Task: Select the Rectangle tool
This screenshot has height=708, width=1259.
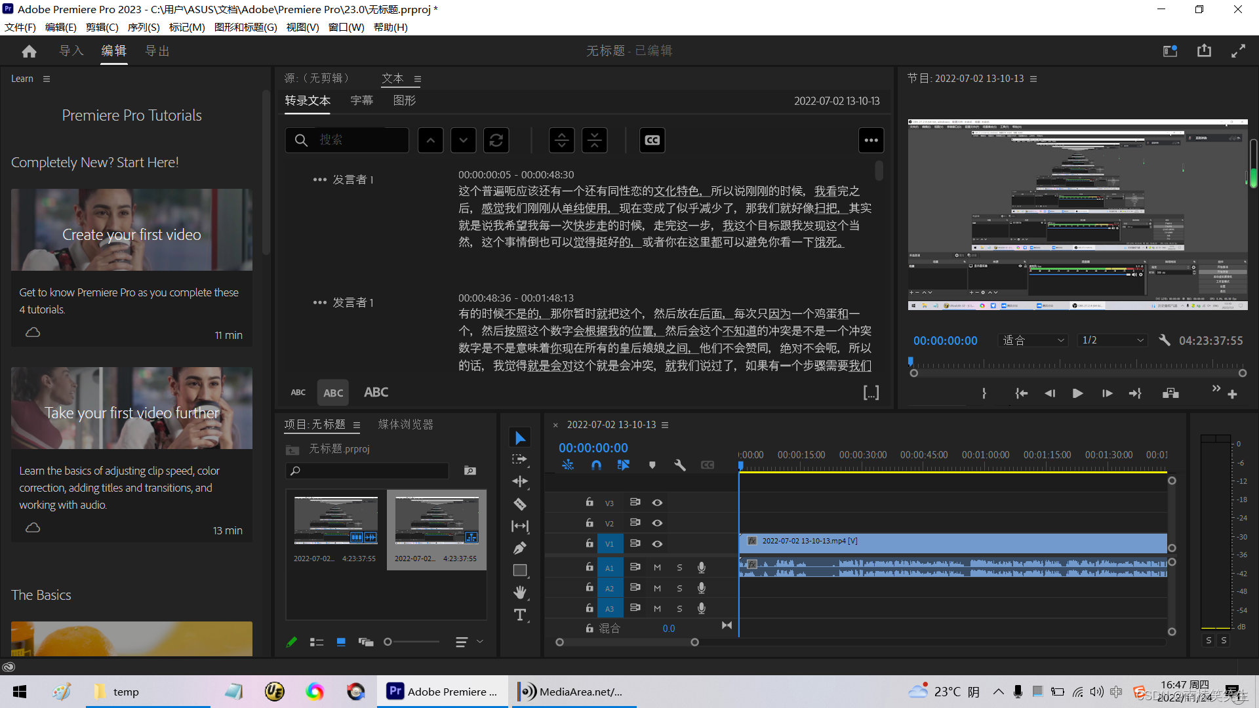Action: 520,570
